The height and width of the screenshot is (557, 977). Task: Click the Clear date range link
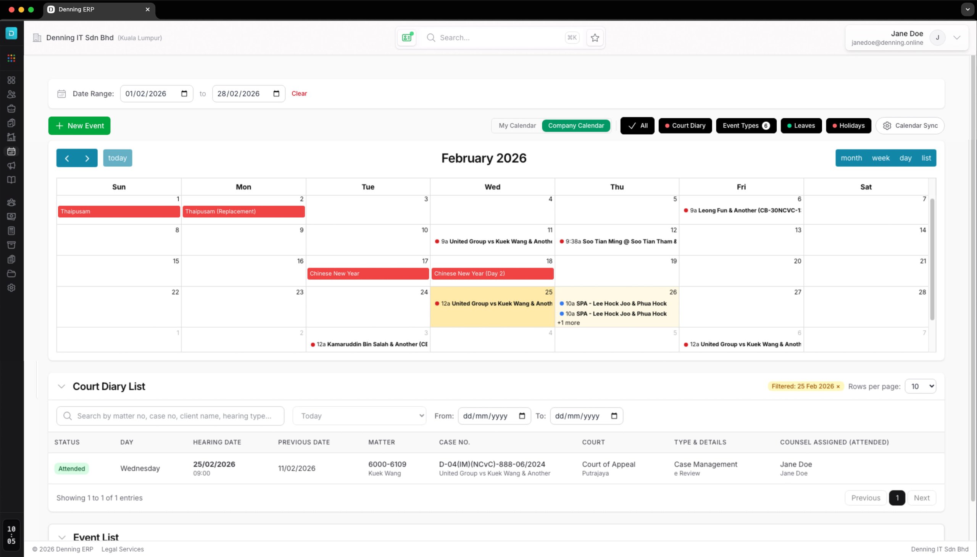(299, 93)
